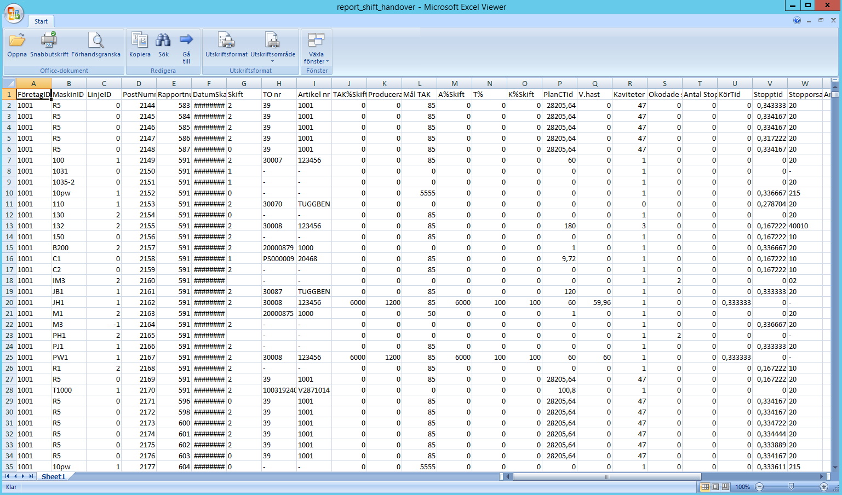Select the Sheet1 worksheet tab
842x495 pixels.
click(54, 476)
